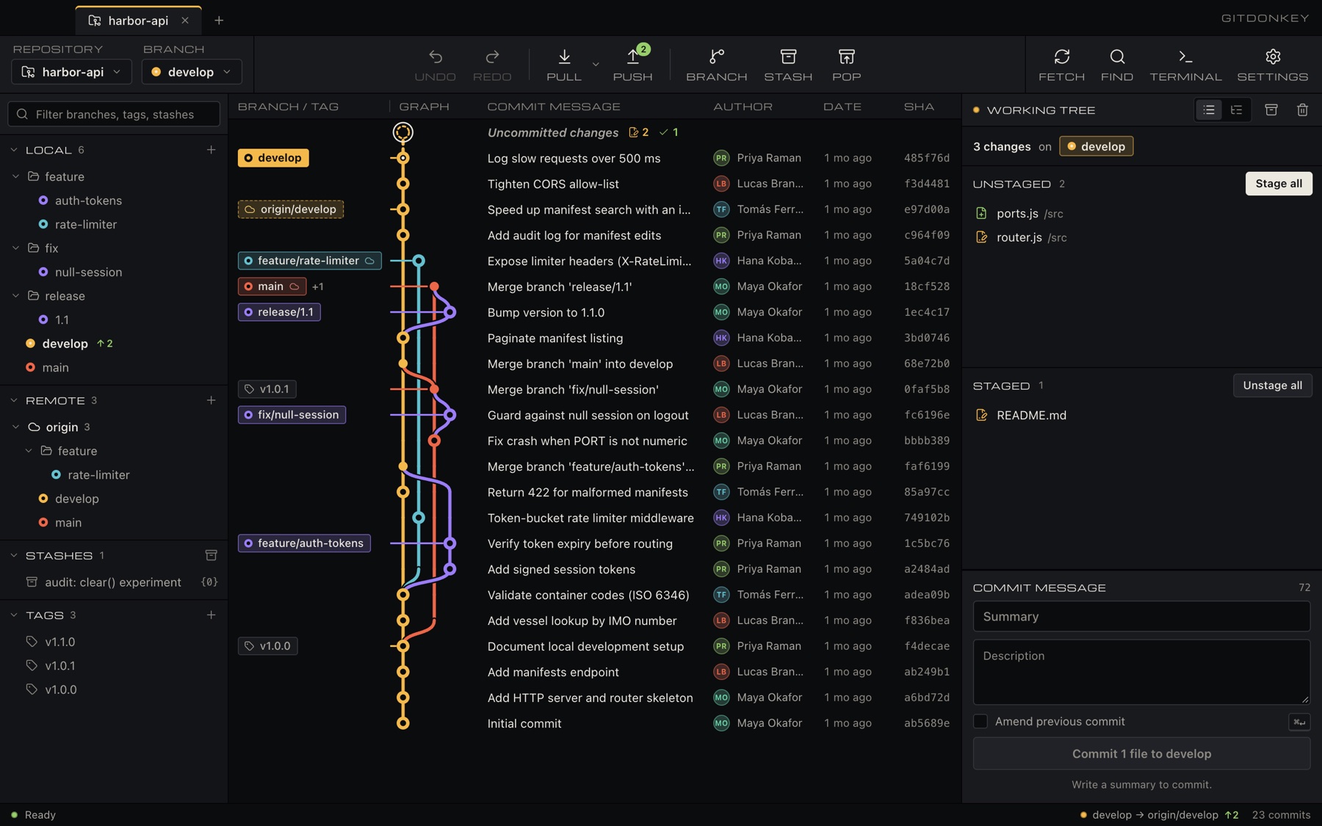Click Commit 1 file to develop

1141,754
